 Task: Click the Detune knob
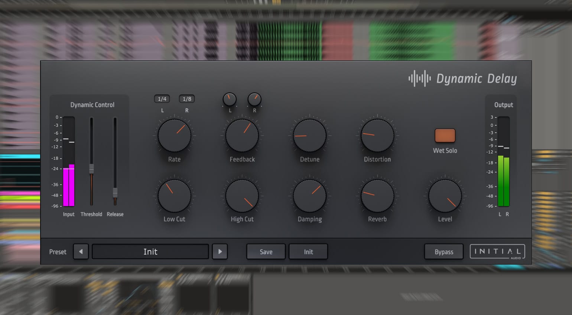pos(309,135)
